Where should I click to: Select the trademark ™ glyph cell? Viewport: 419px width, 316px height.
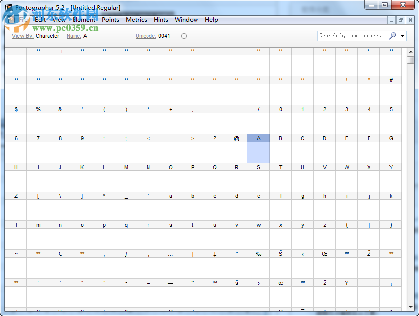point(214,293)
